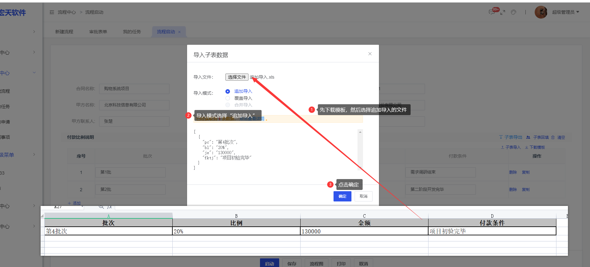Click the trash icon beside 清空
Image resolution: width=590 pixels, height=267 pixels.
tap(553, 137)
